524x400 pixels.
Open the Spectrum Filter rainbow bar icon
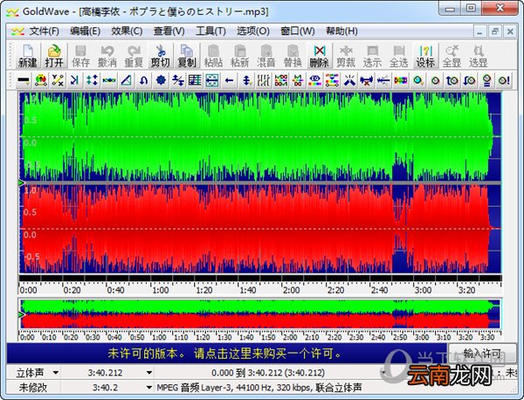pyautogui.click(x=401, y=80)
